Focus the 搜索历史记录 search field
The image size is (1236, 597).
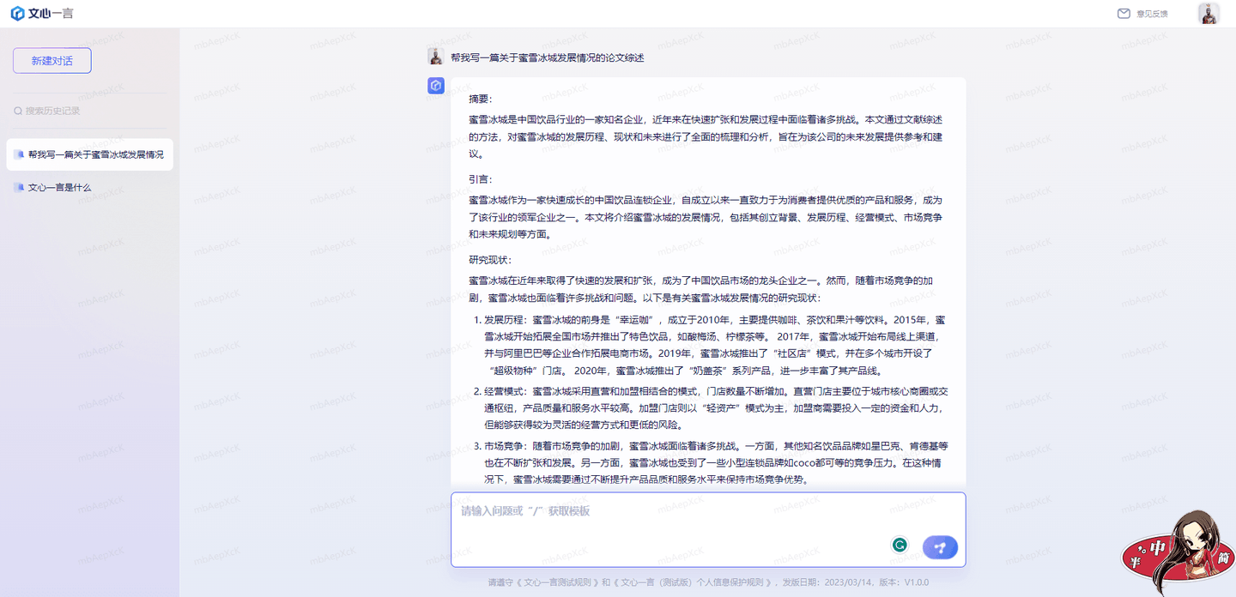(90, 111)
